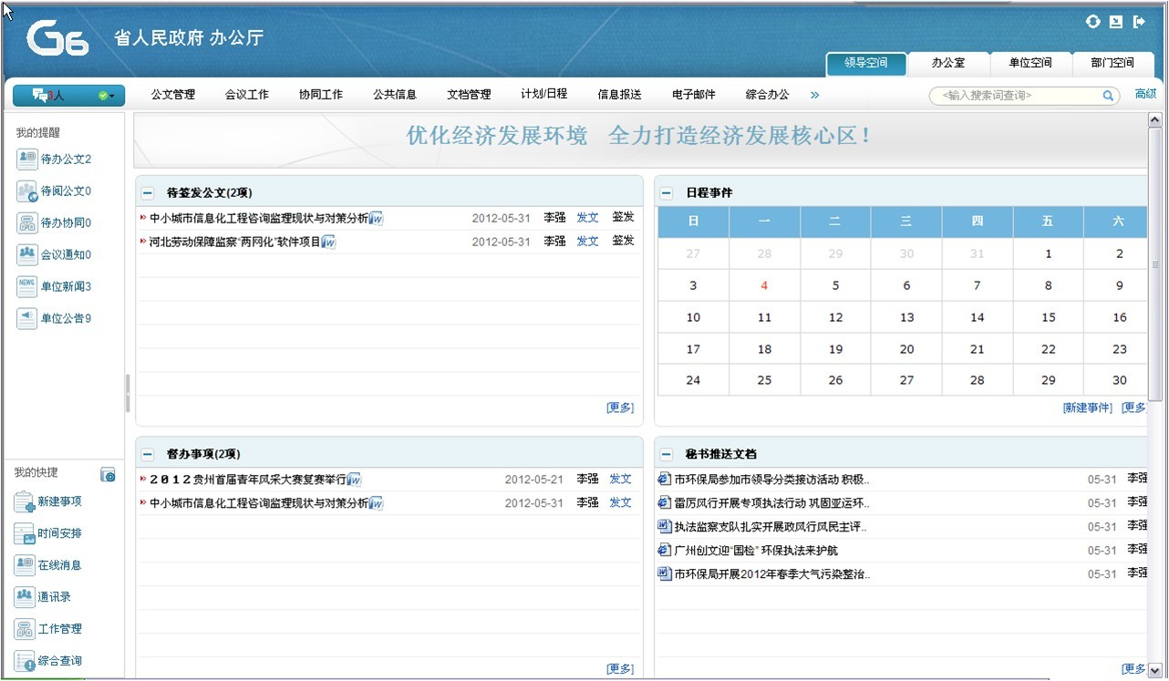
Task: Open 单位新闻 news icon
Action: 26,286
